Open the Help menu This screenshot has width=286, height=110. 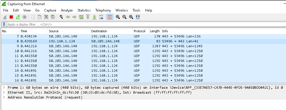148,10
